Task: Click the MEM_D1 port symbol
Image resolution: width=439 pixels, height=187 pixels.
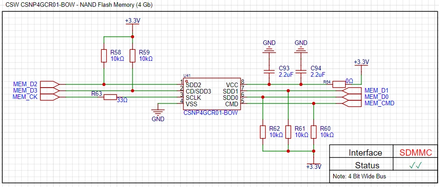Action: point(352,91)
